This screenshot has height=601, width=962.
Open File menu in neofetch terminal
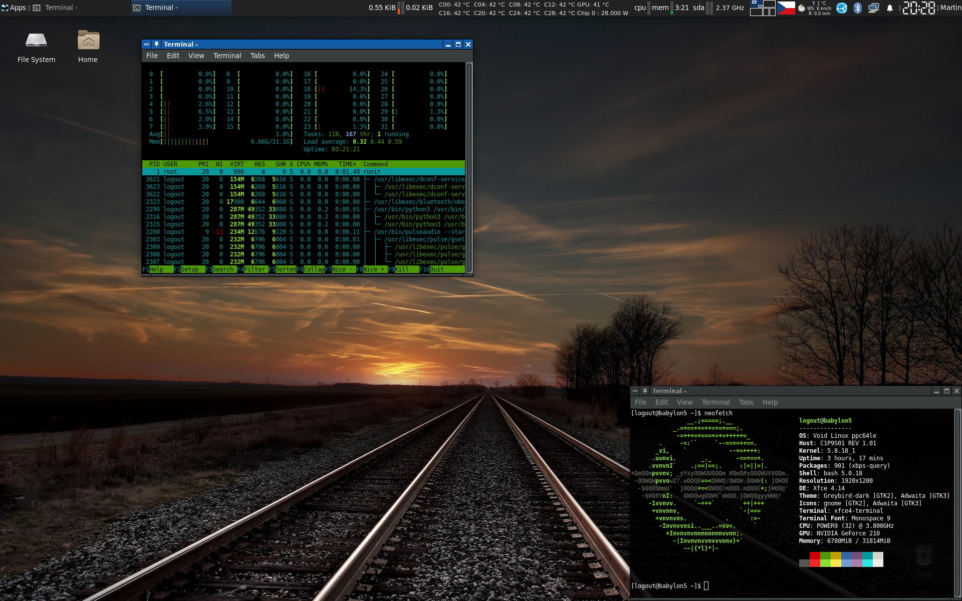(x=640, y=402)
